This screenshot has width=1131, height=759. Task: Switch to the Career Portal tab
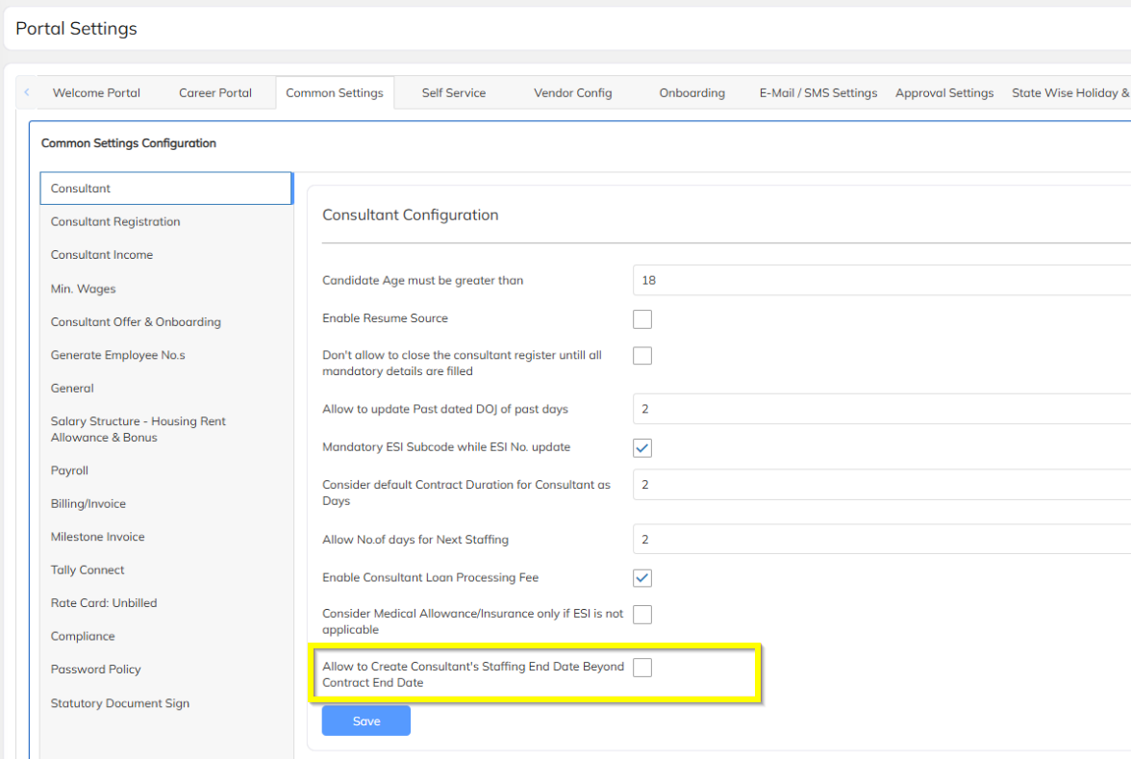215,93
